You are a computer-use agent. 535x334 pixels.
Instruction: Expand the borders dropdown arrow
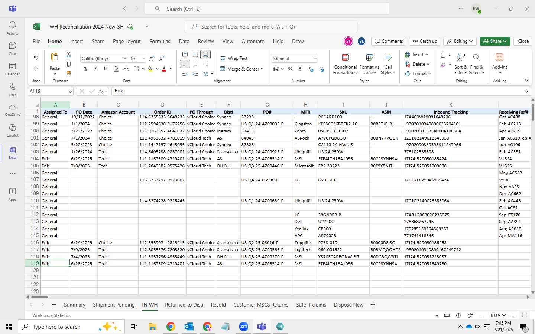click(x=143, y=69)
